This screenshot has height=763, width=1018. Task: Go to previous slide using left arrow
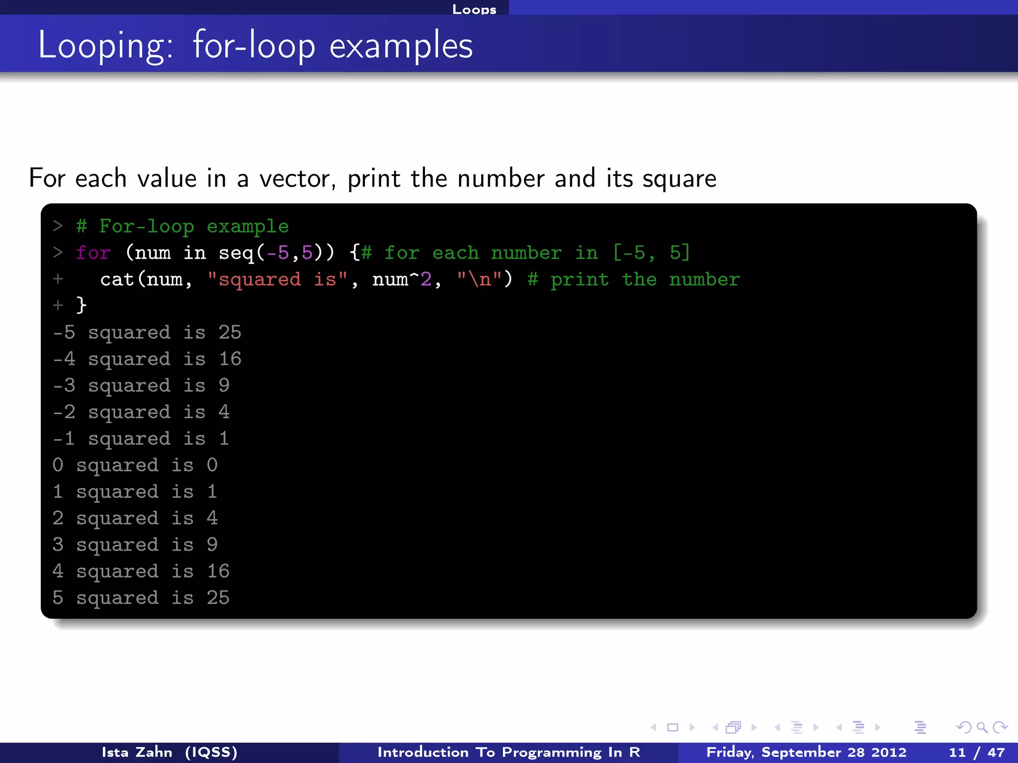click(x=654, y=728)
